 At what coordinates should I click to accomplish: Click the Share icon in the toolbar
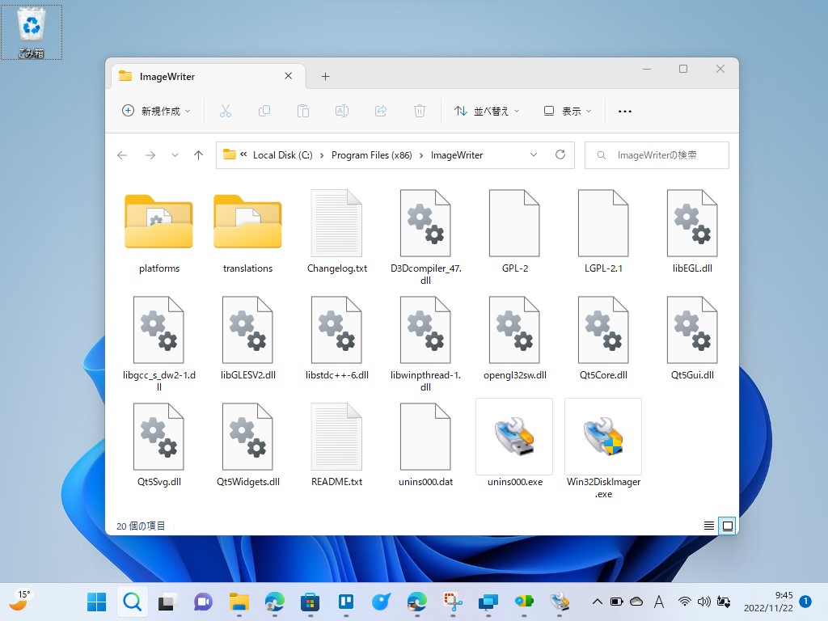click(x=381, y=111)
